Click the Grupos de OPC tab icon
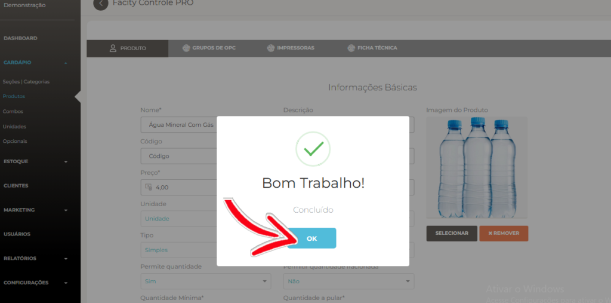Viewport: 611px width, 303px height. (x=186, y=48)
